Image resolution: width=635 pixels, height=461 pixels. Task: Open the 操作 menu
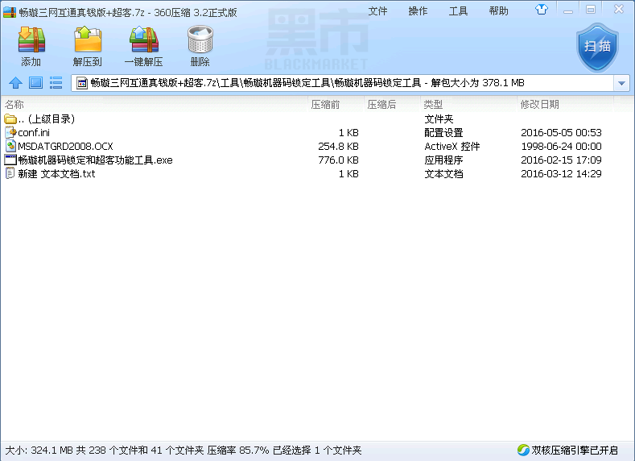pyautogui.click(x=418, y=11)
